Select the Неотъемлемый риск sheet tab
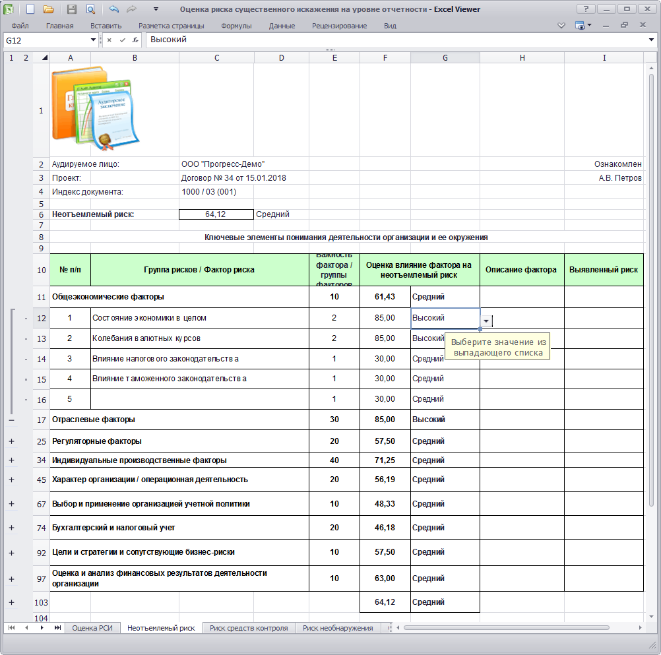The width and height of the screenshot is (661, 655). [x=161, y=628]
